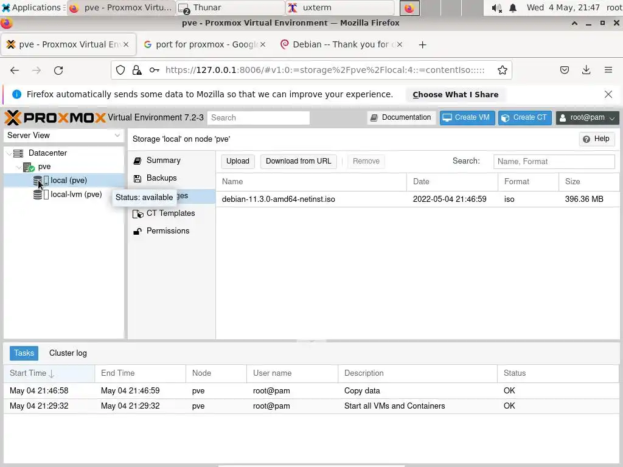
Task: Select the debian-11.3.0-amd64-netinst.iso row
Action: [x=417, y=199]
